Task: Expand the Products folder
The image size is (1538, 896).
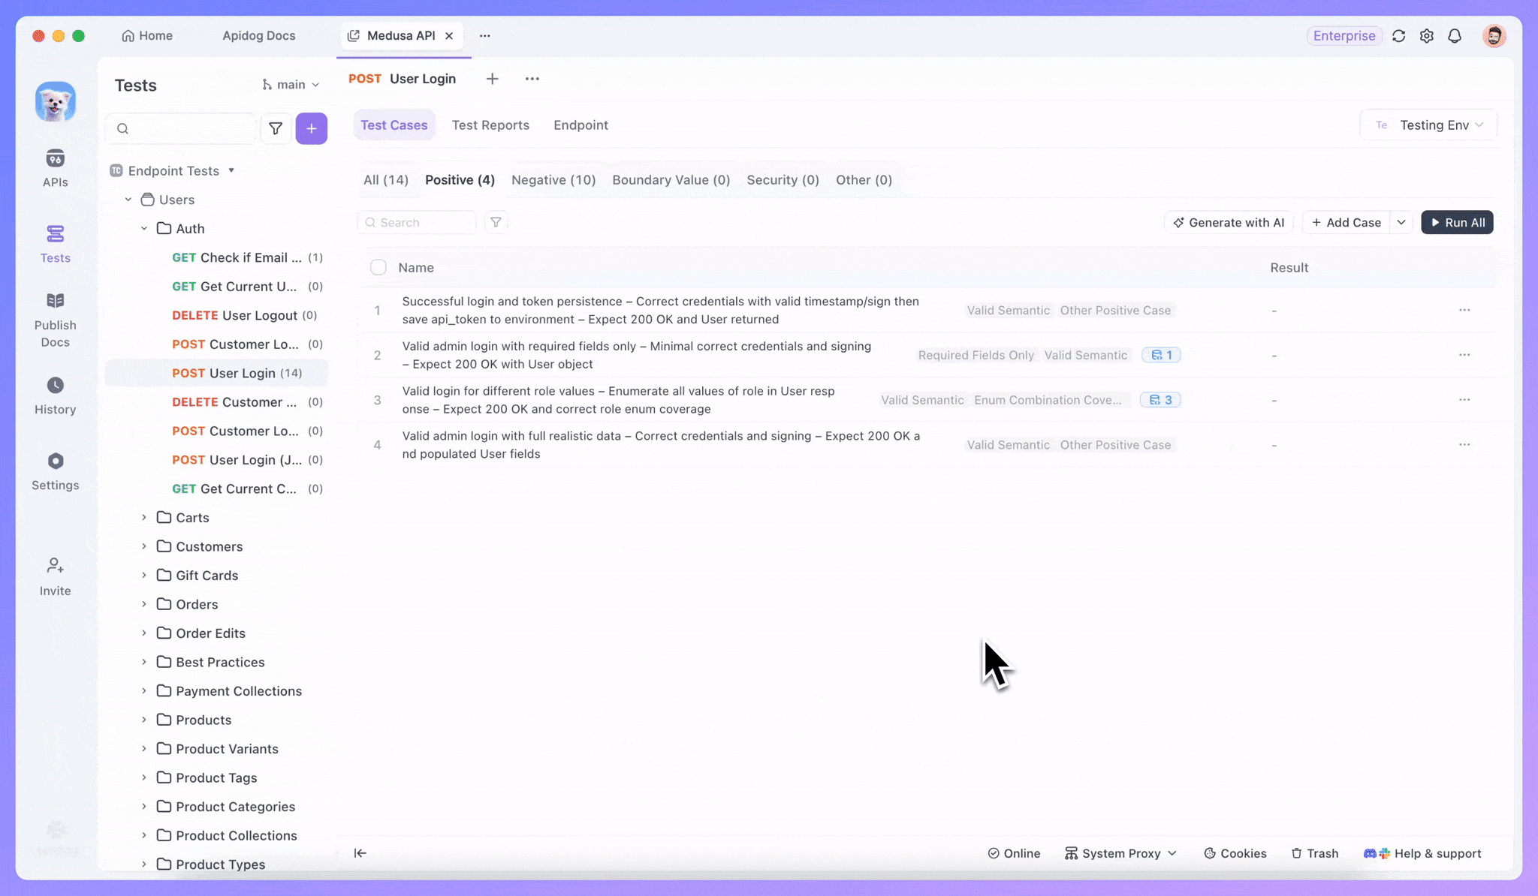Action: pos(144,720)
